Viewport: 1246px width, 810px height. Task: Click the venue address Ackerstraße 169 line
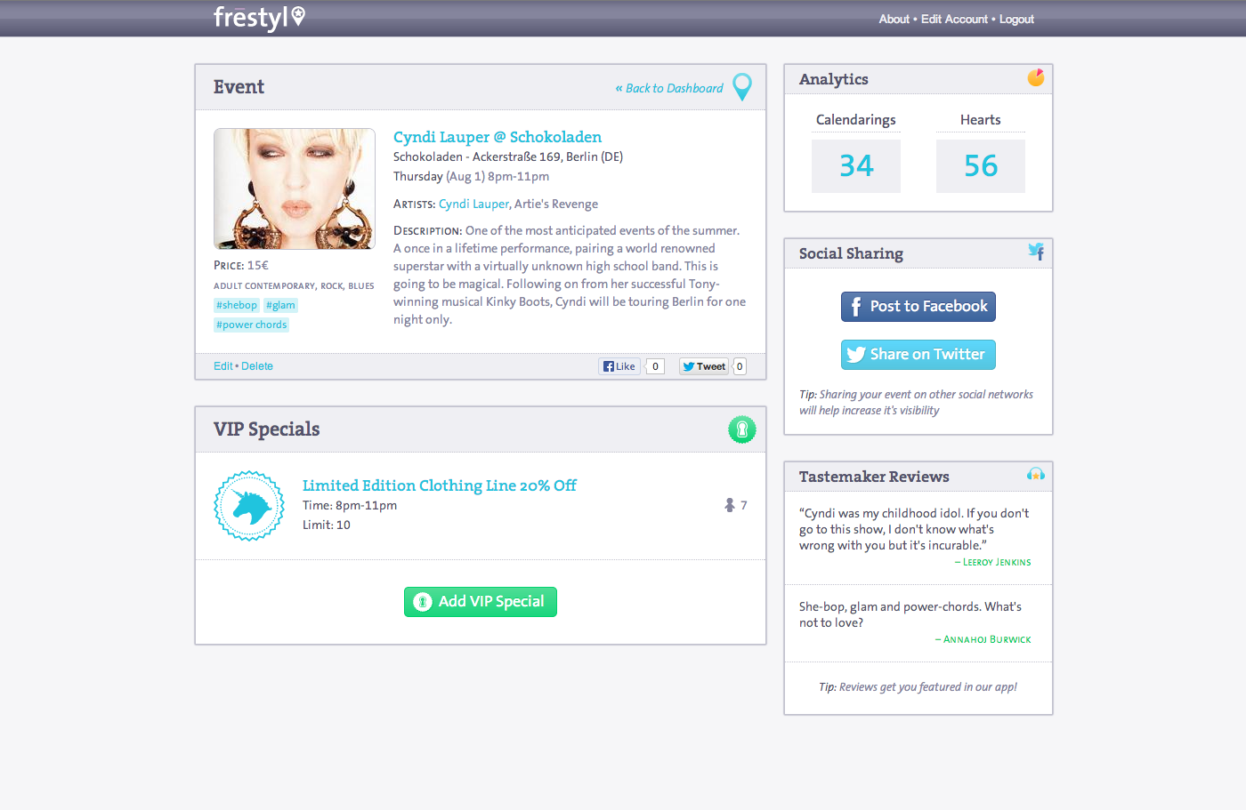(x=508, y=157)
